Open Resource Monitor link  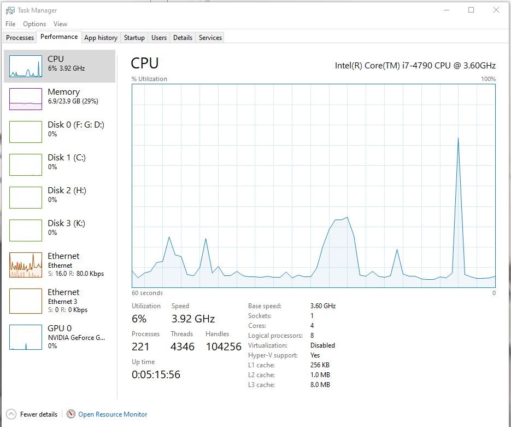(x=113, y=414)
